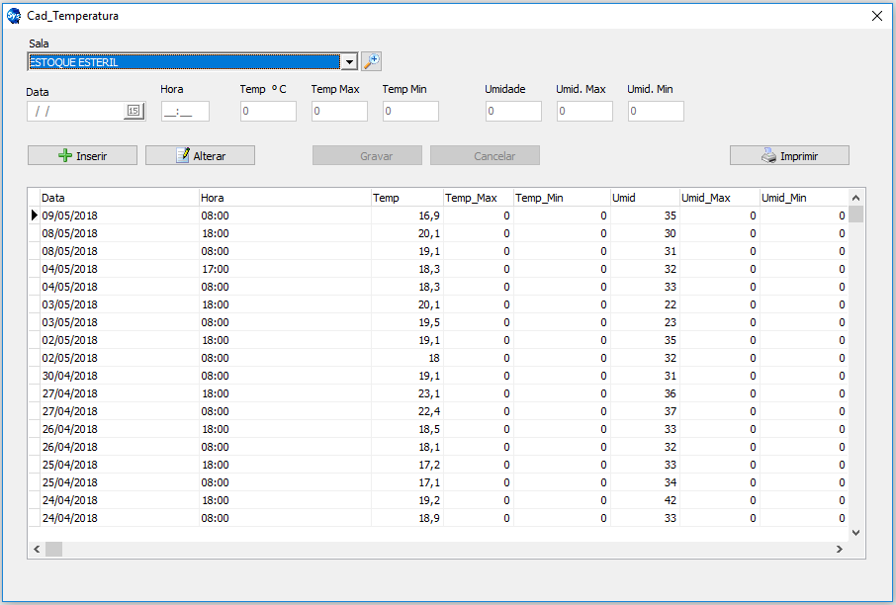The width and height of the screenshot is (896, 605).
Task: Click the Cad_Temperatura app icon in title bar
Action: pos(13,16)
